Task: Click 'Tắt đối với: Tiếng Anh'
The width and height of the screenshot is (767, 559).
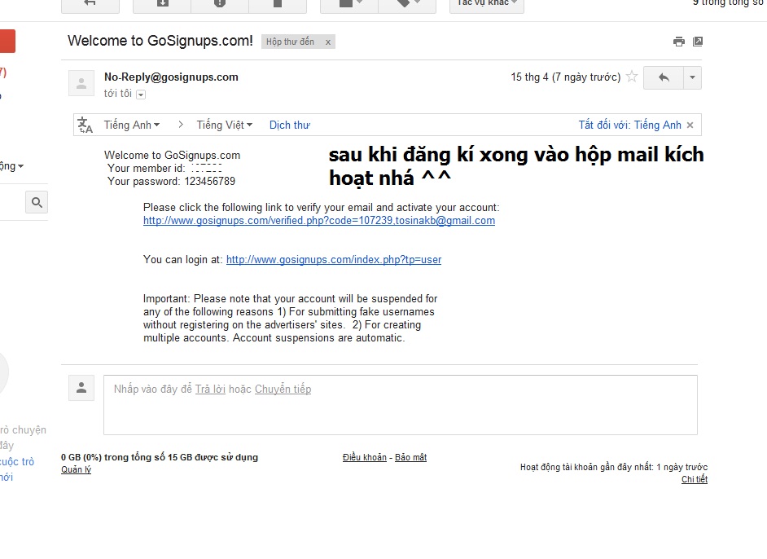Action: 629,125
